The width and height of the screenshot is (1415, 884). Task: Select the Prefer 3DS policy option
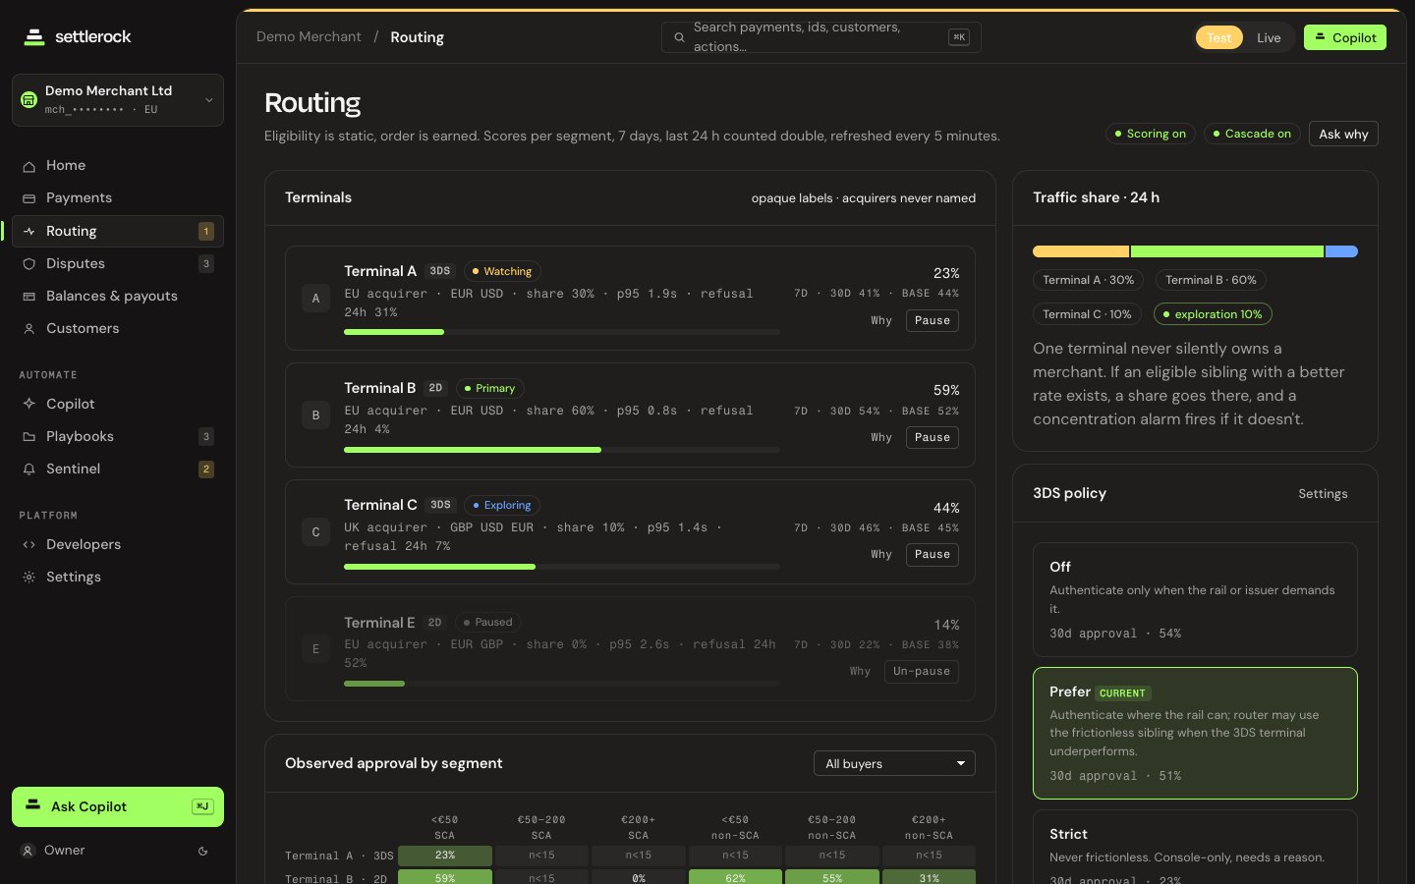[1195, 733]
